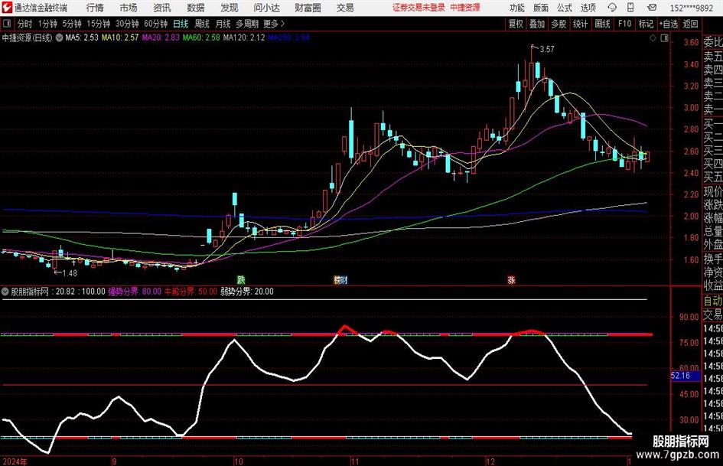Screen dimensions: 723x466
Task: Switch to 周线 weekly period
Action: 202,24
